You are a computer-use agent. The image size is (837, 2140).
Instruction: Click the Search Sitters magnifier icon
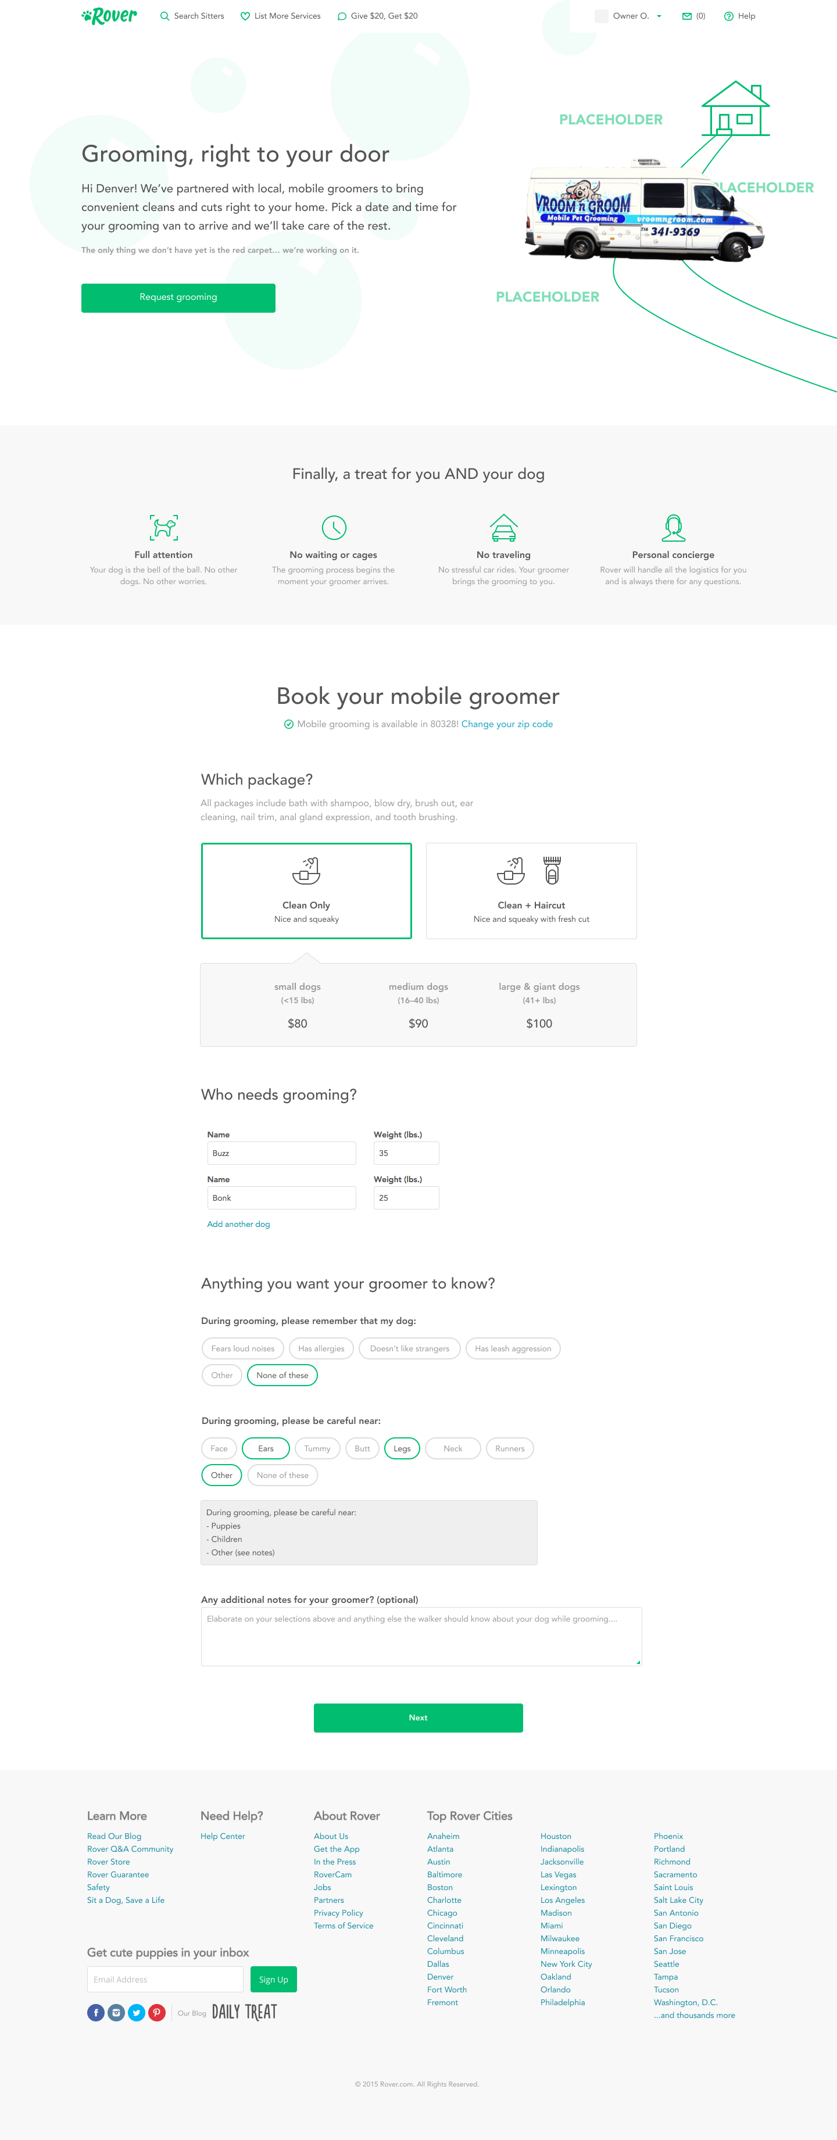[x=164, y=16]
